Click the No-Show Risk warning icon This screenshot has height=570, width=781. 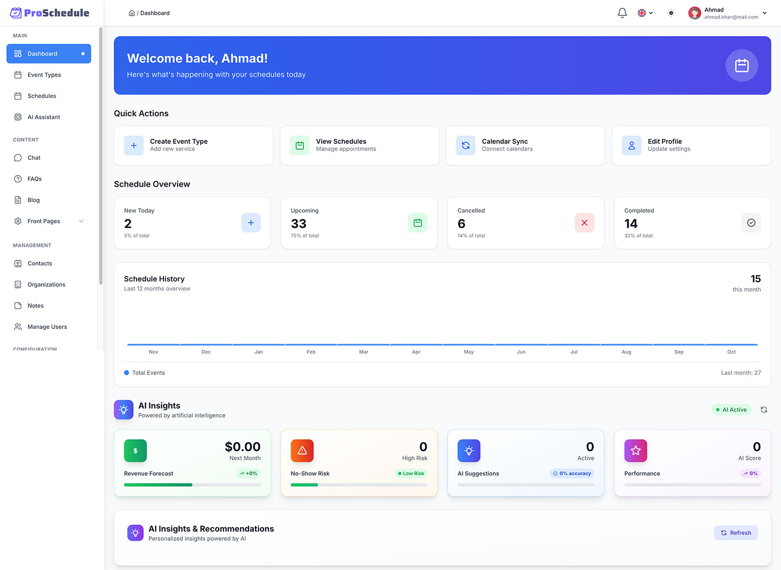click(302, 451)
